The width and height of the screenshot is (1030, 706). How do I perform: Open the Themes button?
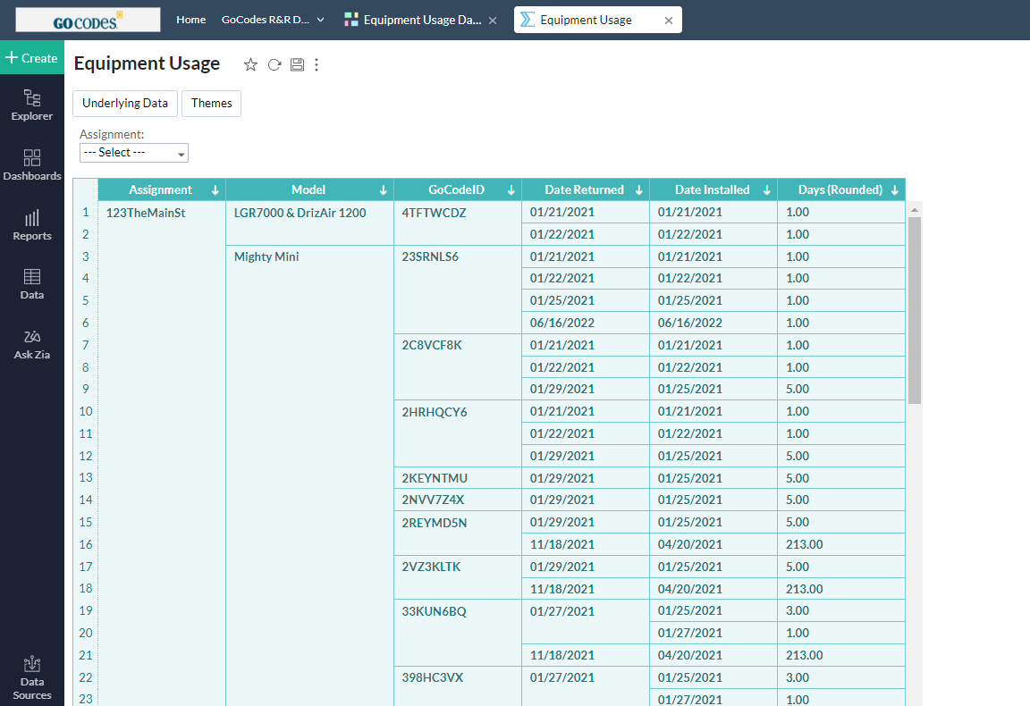click(x=212, y=103)
